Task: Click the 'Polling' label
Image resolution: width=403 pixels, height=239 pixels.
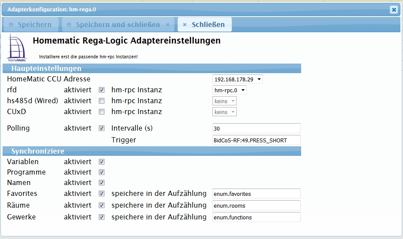Action: tap(18, 128)
